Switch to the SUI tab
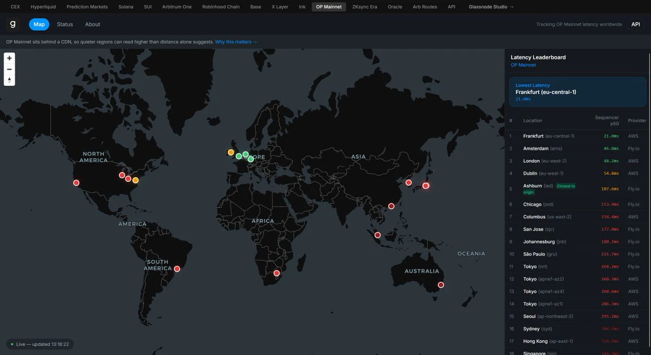651x355 pixels. point(148,7)
